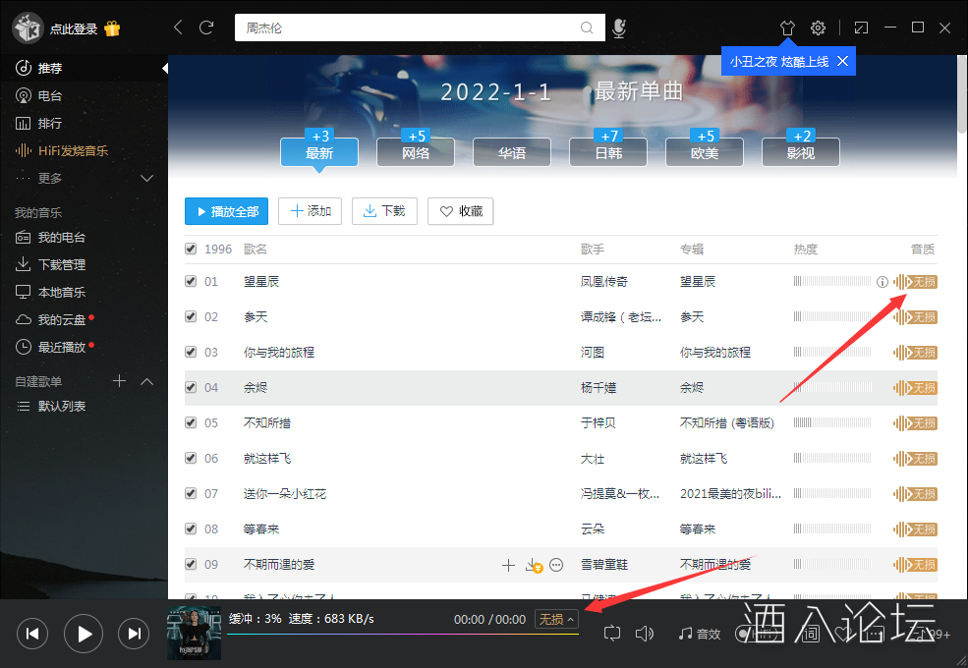The height and width of the screenshot is (668, 968).
Task: Add 不期而遇的爱 to playlist plus icon
Action: [508, 565]
